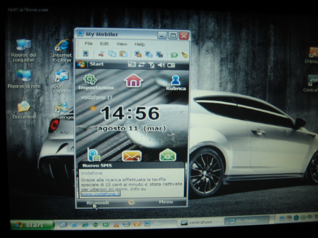Open the orange envelope SMS icon
Image resolution: width=318 pixels, height=238 pixels.
pyautogui.click(x=131, y=156)
